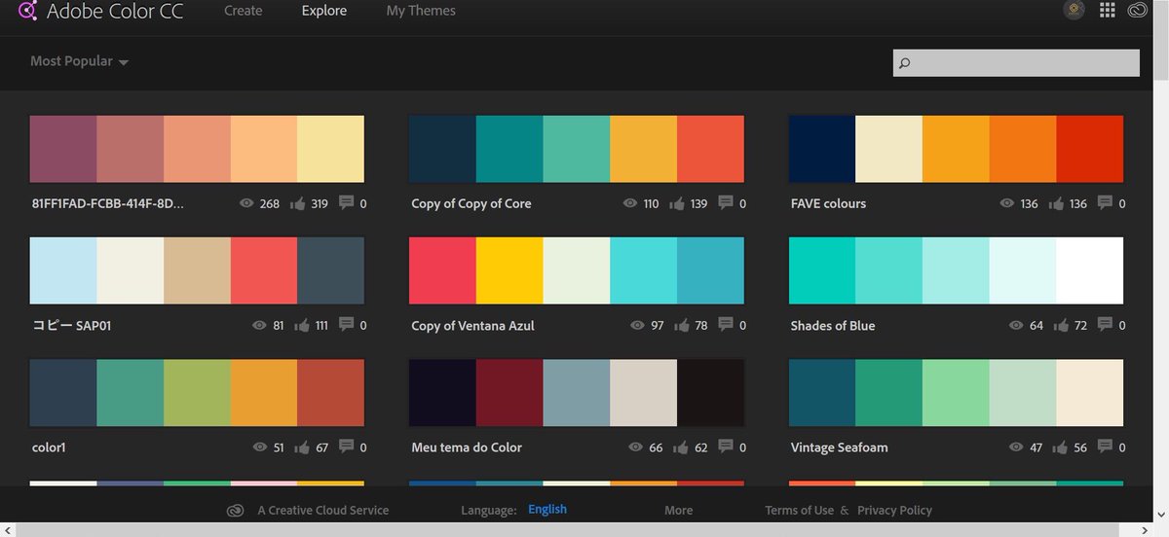Viewport: 1169px width, 537px height.
Task: Open the Language English selector
Action: click(547, 509)
